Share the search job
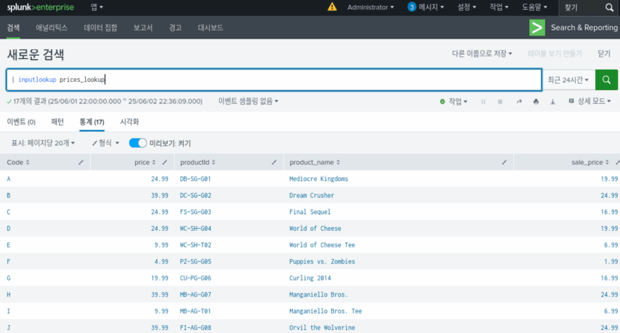Screen dimensions: 620x333 coord(519,102)
